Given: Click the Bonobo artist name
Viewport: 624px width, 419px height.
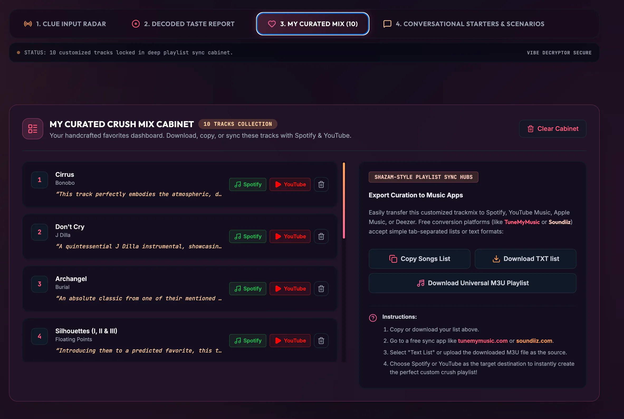Looking at the screenshot, I should coord(65,183).
